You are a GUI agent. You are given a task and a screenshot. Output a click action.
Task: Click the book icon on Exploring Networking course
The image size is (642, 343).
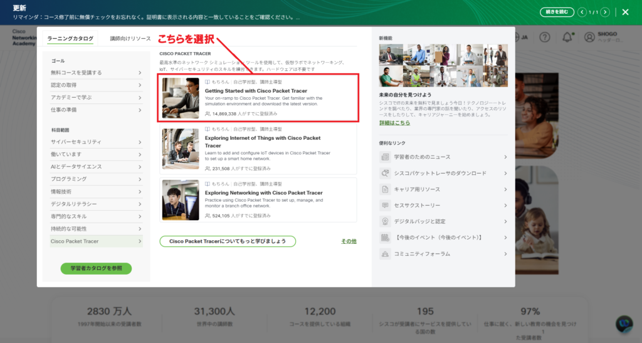pos(208,184)
